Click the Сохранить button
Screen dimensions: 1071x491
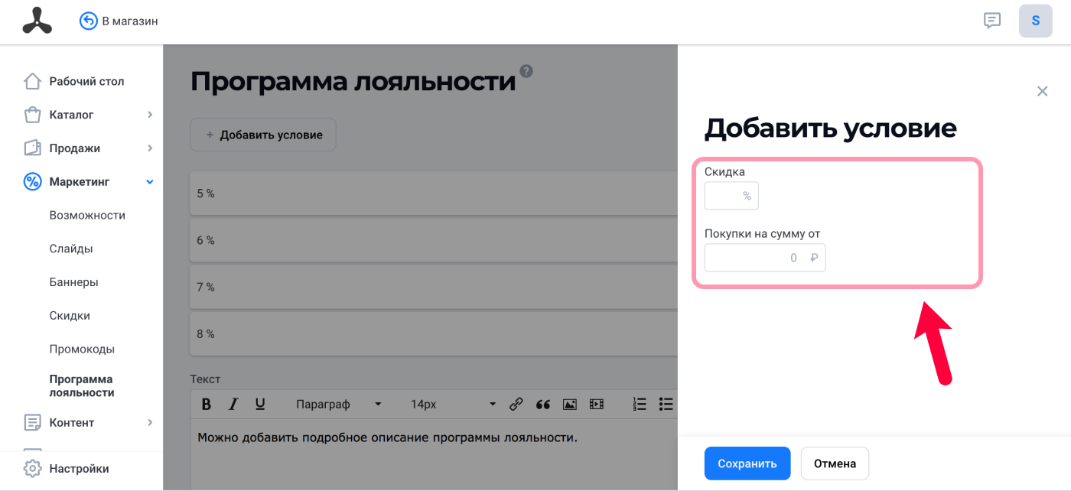tap(747, 463)
